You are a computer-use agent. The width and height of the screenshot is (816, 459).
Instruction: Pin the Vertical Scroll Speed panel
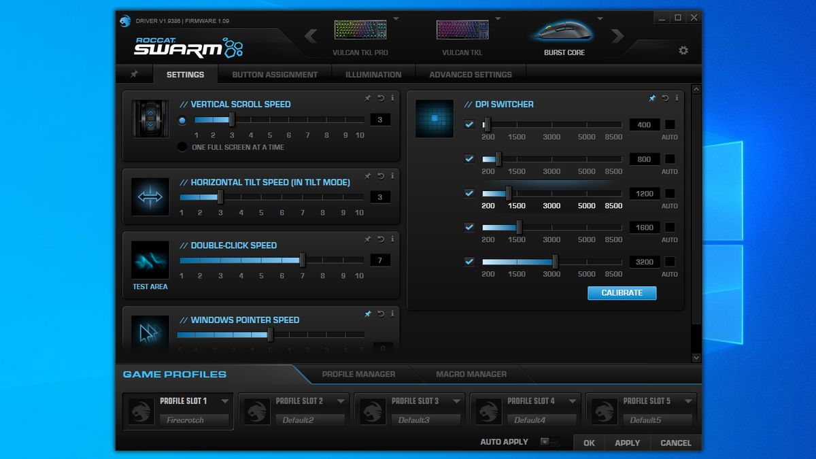coord(368,98)
